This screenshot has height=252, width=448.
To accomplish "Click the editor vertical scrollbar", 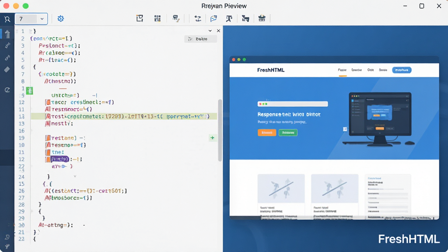I will coord(220,130).
